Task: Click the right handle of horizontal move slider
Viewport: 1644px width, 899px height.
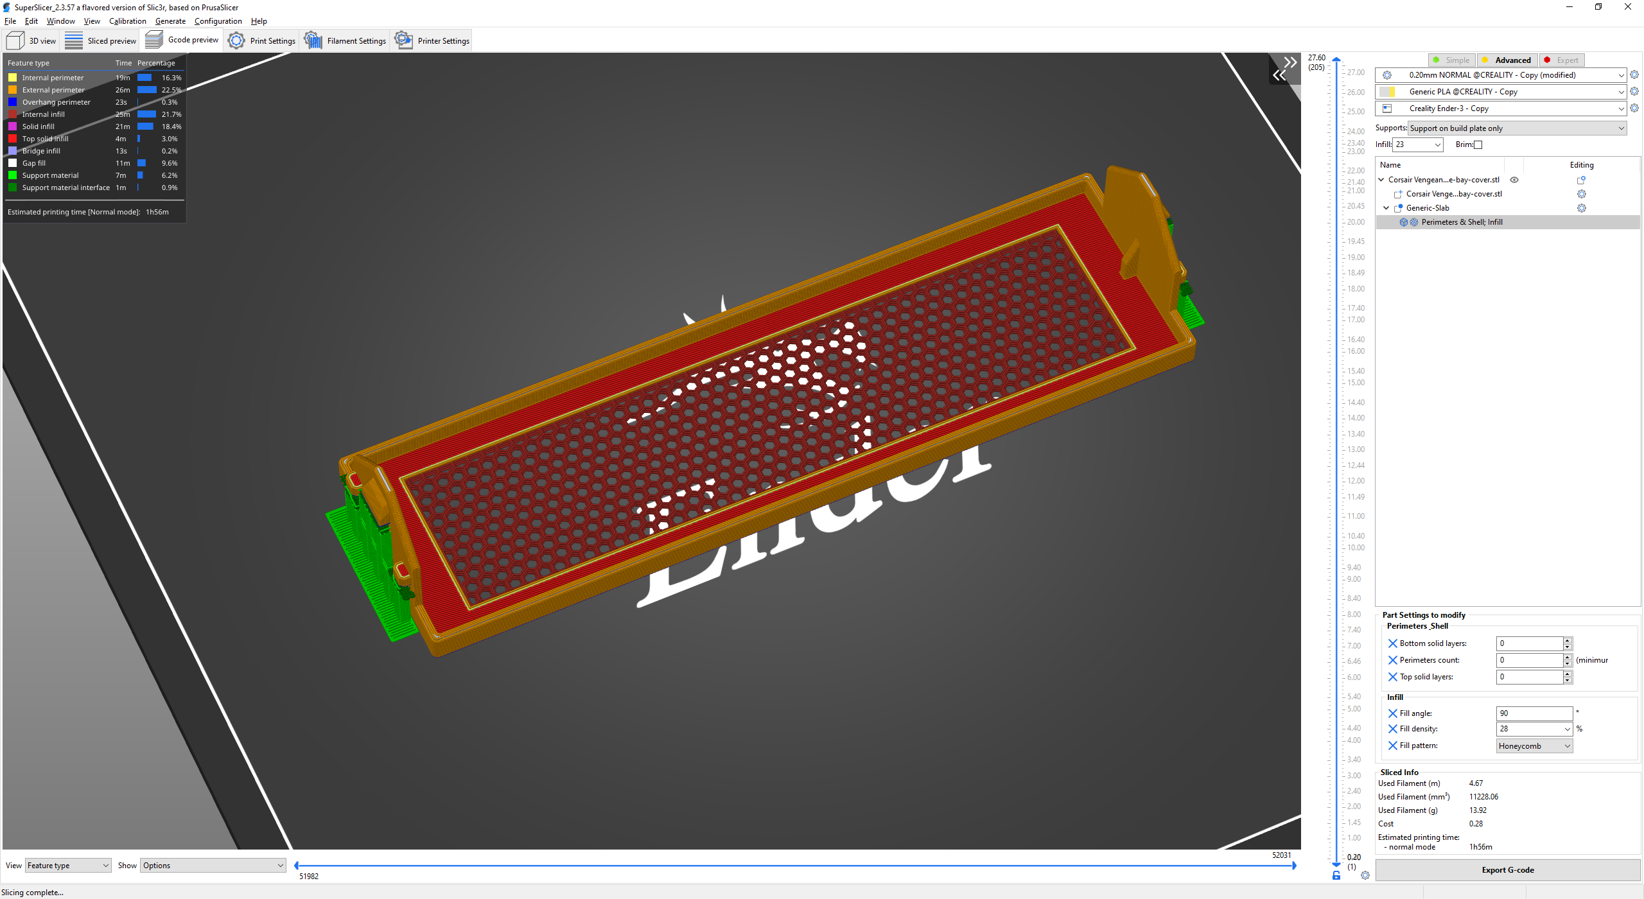Action: click(1294, 866)
